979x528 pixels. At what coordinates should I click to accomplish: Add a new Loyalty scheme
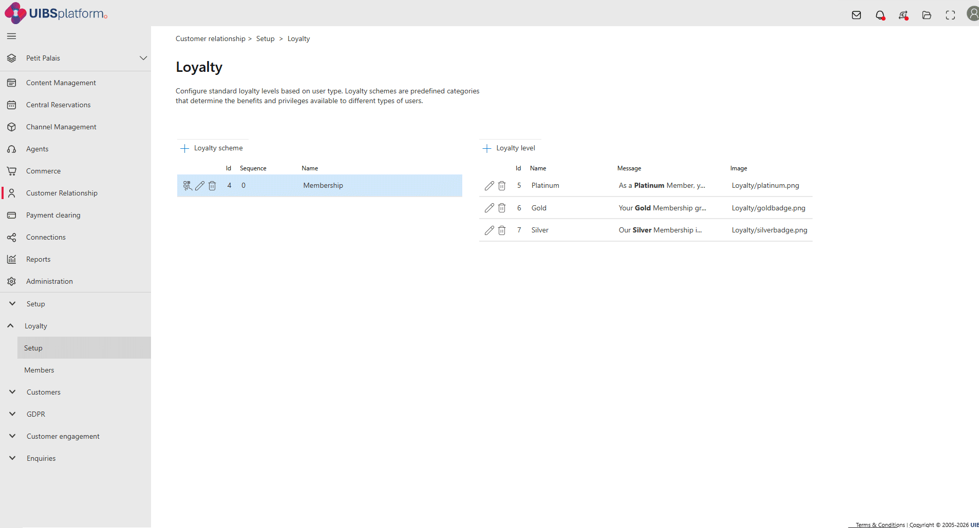coord(212,148)
